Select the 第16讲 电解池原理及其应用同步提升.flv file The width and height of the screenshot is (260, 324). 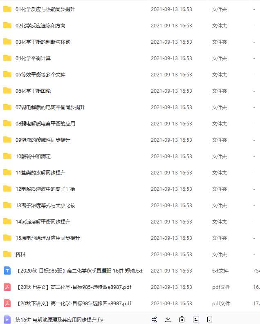59,320
